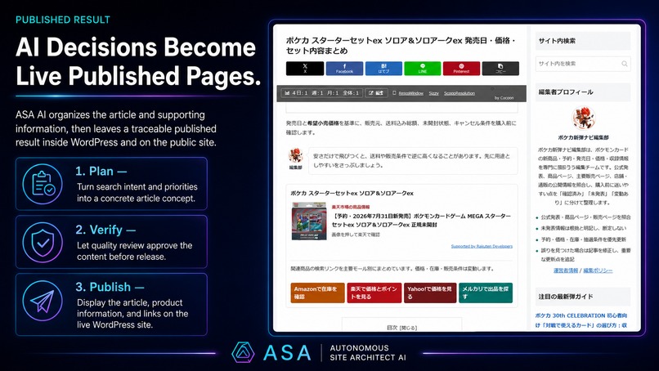Click the ASA hexagon logo in footer
This screenshot has width=659, height=371.
pyautogui.click(x=243, y=352)
